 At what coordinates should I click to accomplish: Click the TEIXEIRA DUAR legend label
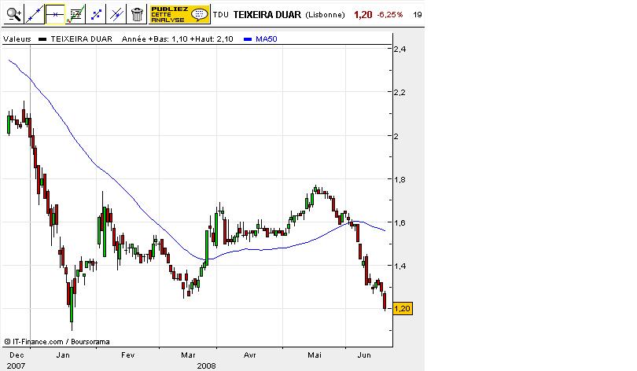pos(81,39)
